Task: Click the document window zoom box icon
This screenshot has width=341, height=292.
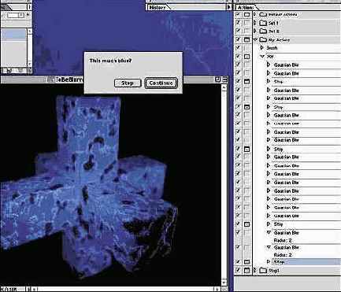Action: 217,79
